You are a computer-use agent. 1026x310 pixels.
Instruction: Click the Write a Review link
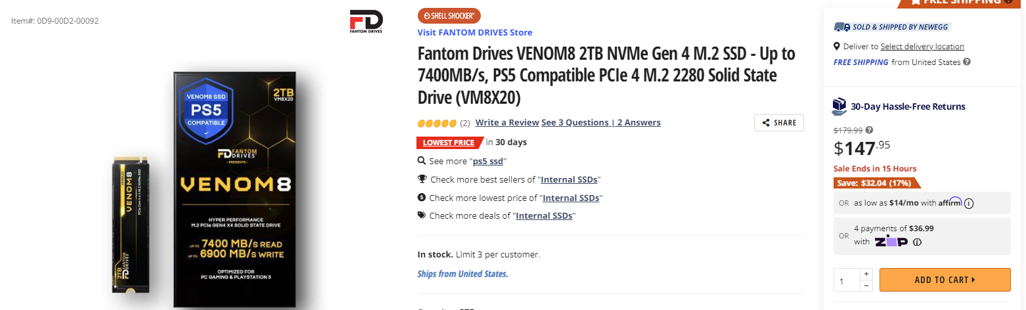point(507,123)
